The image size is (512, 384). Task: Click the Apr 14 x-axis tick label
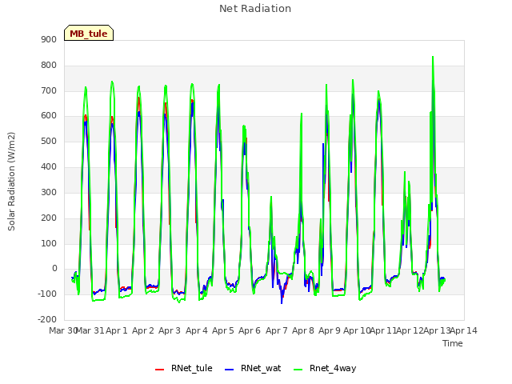click(x=464, y=330)
